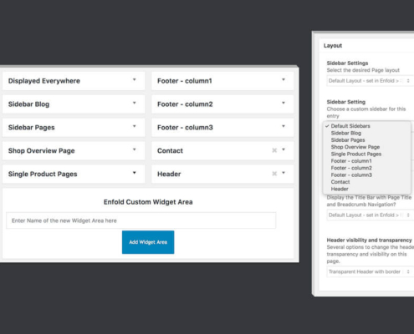Expand the Displayed Everywhere widget area

[134, 79]
